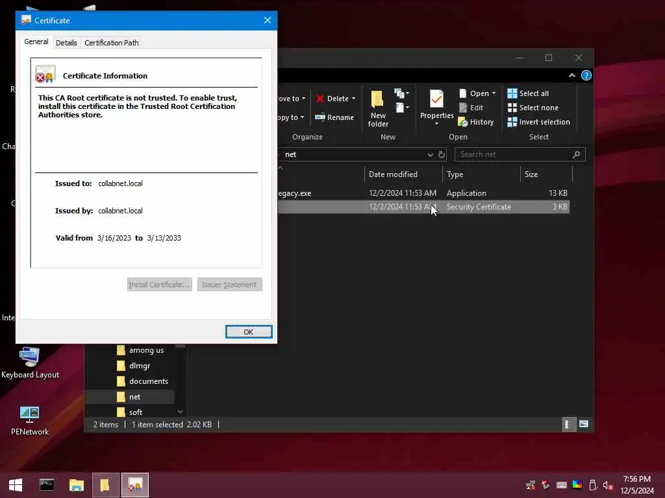
Task: Open the Easy access dropdown icon
Action: (402, 108)
